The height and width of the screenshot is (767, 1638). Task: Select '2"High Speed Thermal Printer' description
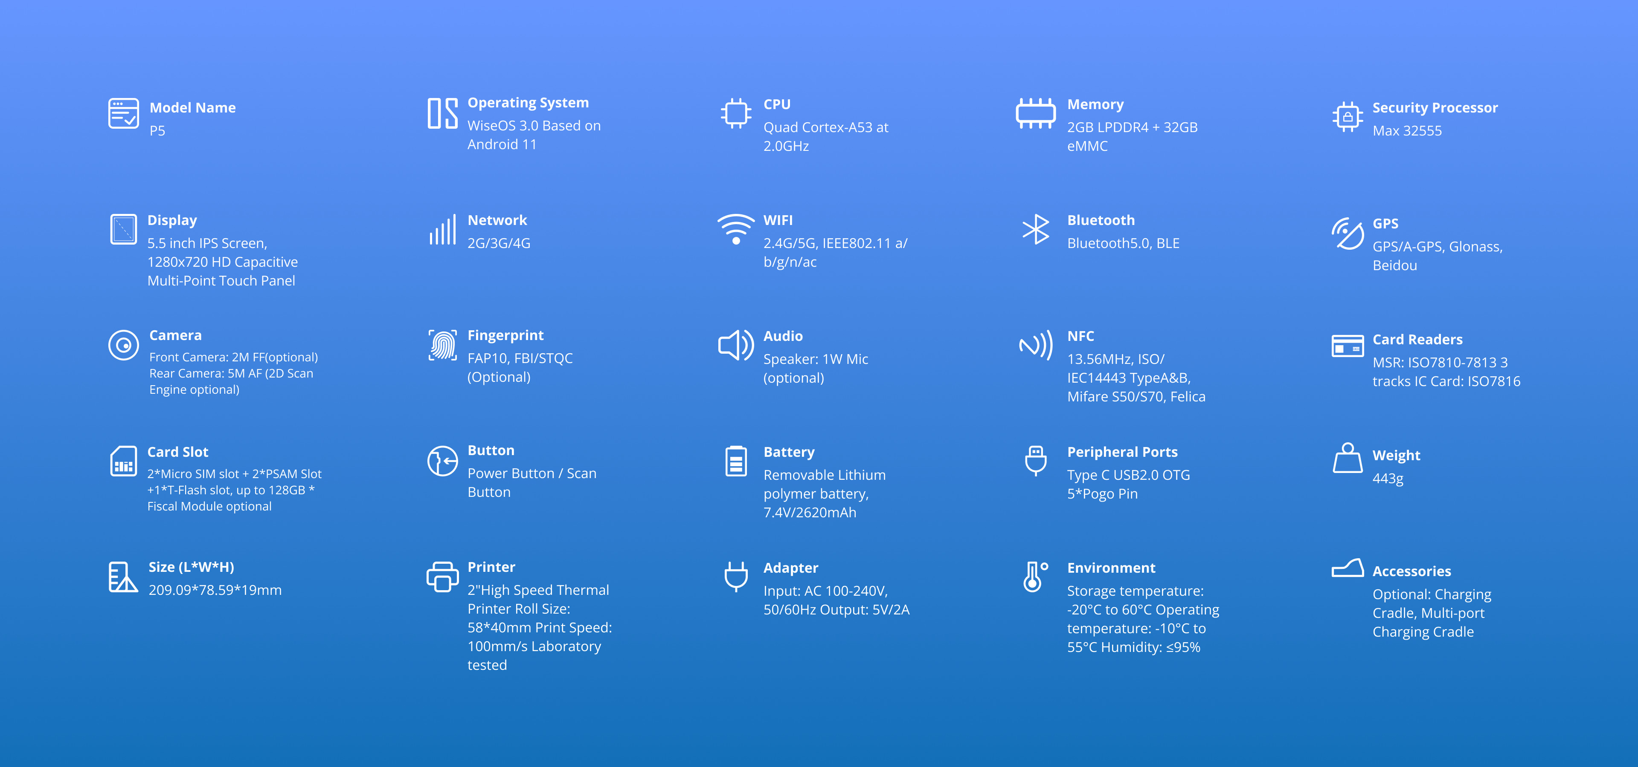(x=539, y=627)
